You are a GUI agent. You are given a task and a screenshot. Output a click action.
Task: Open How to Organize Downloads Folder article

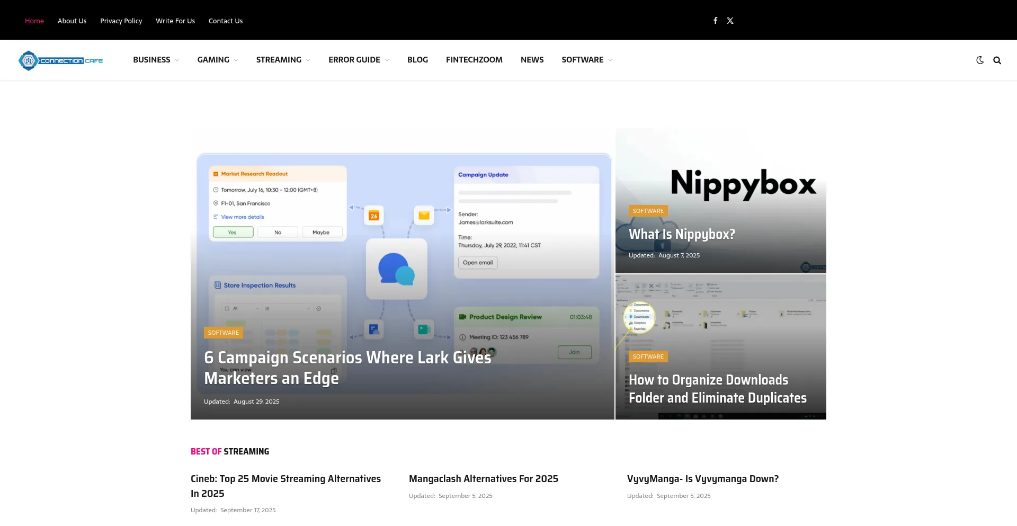[x=717, y=389]
